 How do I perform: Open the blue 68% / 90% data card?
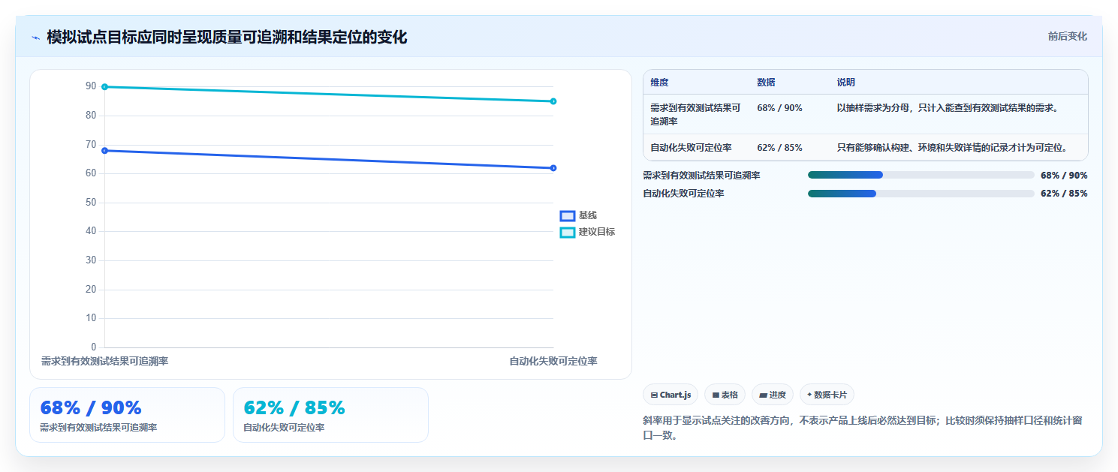tap(127, 415)
